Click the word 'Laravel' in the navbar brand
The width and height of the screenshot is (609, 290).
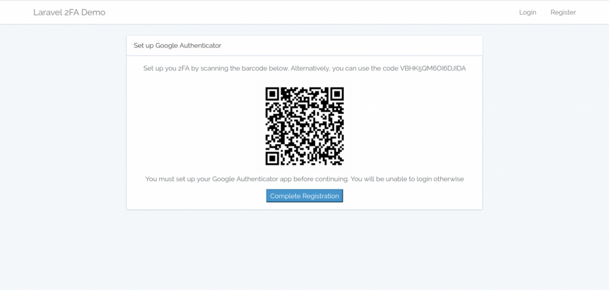(46, 12)
